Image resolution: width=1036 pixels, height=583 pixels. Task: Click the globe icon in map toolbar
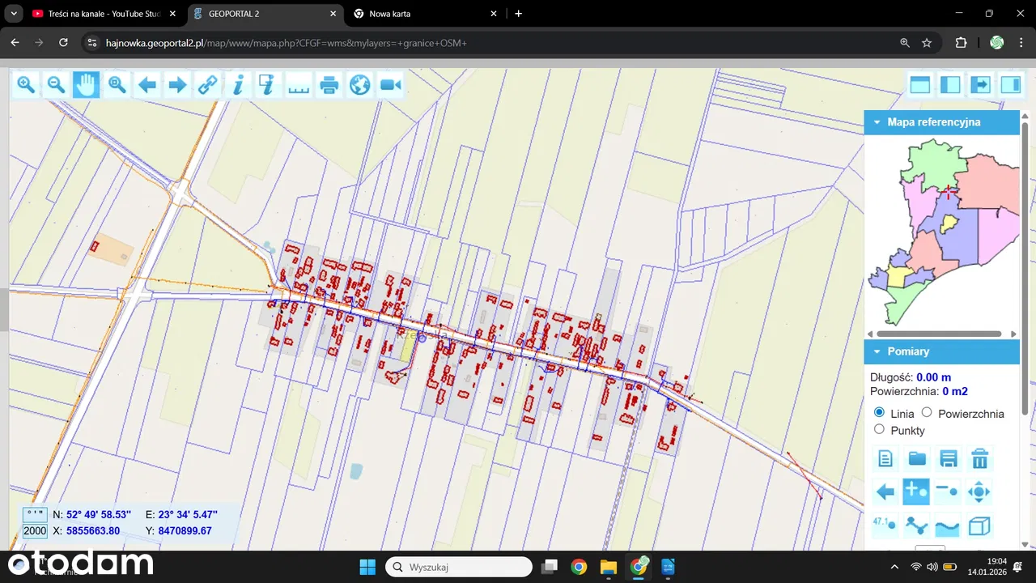(x=360, y=85)
